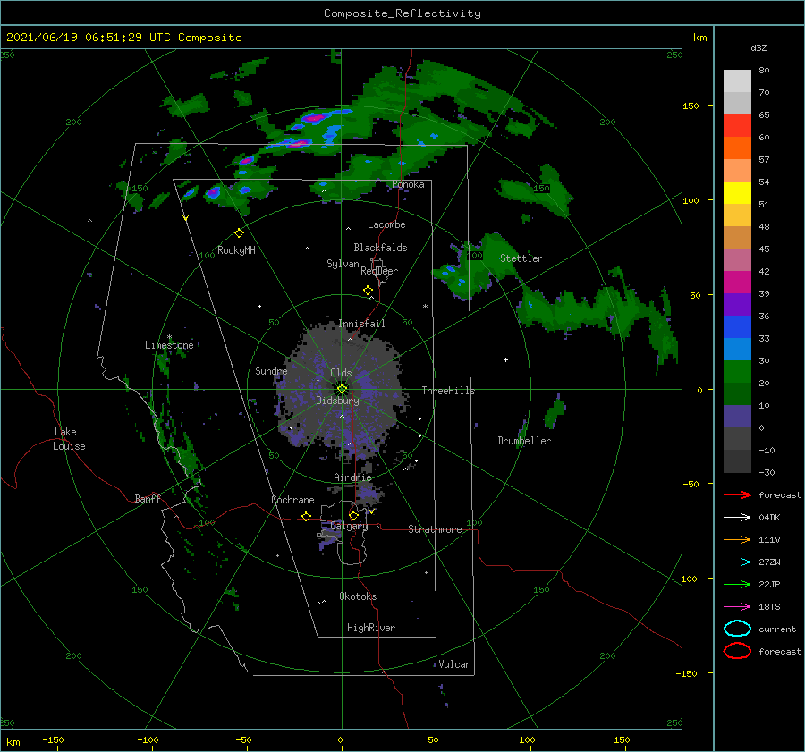Click the Cochrane label
This screenshot has width=805, height=752.
(292, 500)
